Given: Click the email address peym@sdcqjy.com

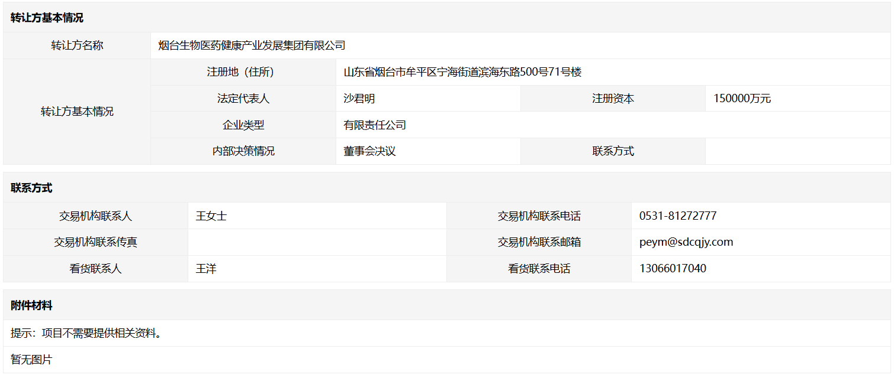Looking at the screenshot, I should (x=686, y=242).
